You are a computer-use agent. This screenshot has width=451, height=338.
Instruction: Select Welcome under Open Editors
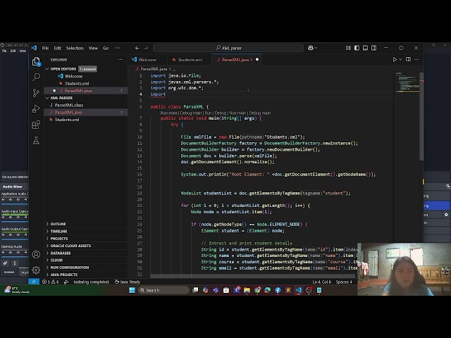tap(73, 76)
